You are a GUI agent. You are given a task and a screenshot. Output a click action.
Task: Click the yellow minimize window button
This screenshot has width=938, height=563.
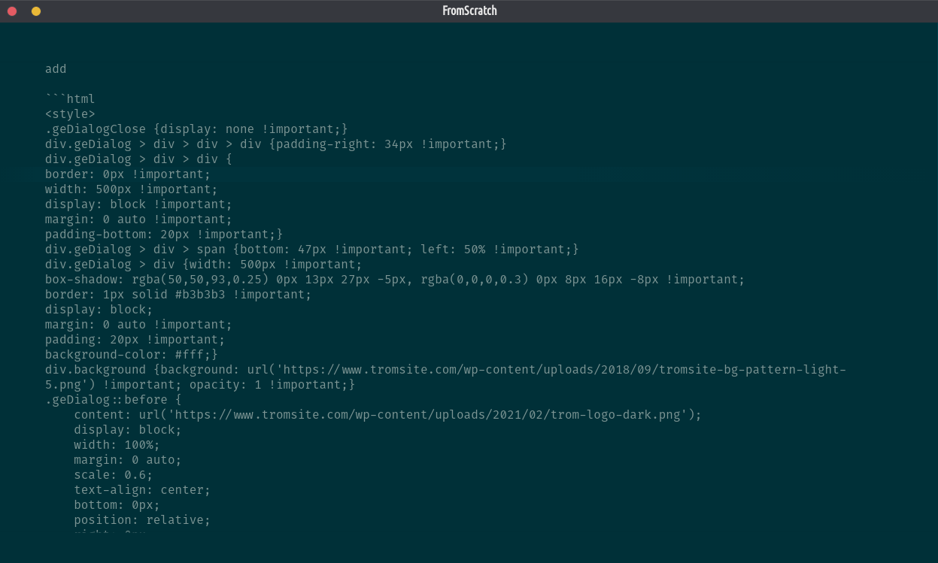[36, 11]
